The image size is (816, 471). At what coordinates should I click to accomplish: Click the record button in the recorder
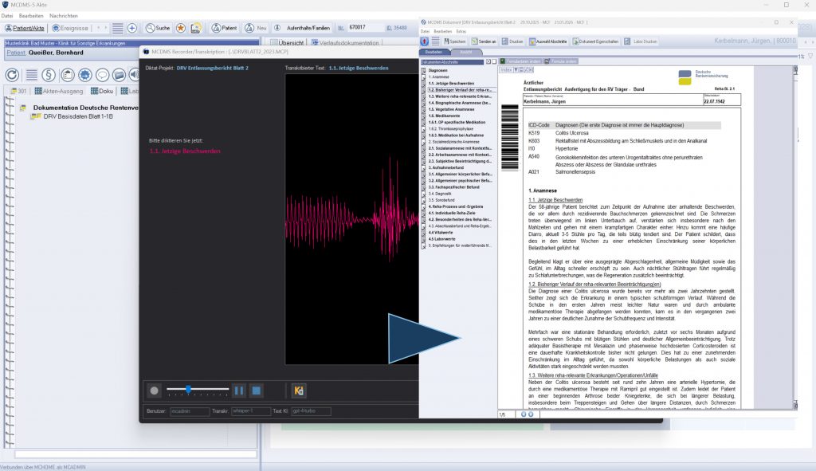(154, 391)
